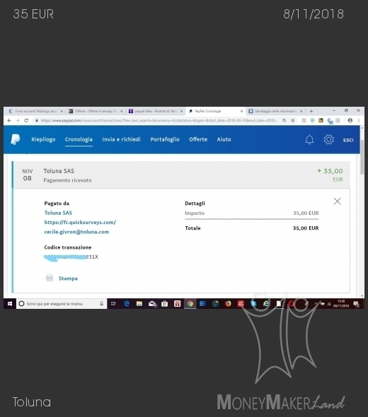Click the Totale 35,00 EUR value
Screen dimensions: 368x417
[306, 228]
